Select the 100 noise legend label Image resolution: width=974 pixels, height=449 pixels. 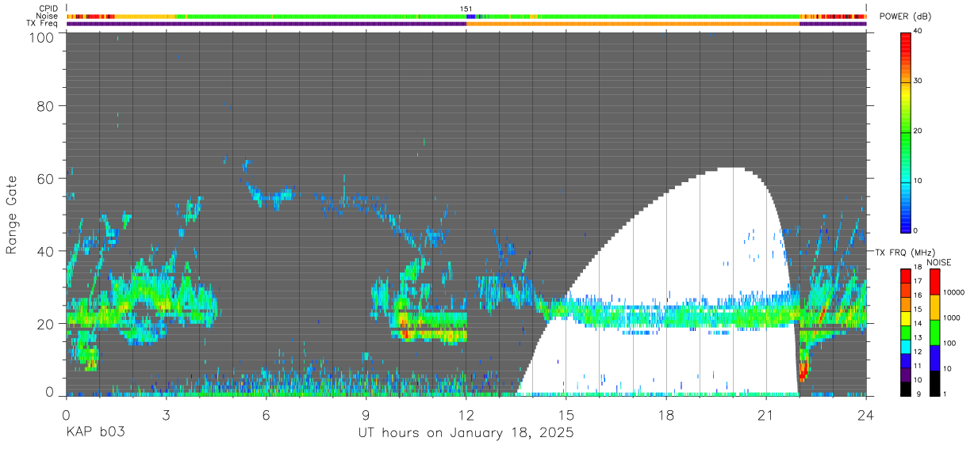949,343
